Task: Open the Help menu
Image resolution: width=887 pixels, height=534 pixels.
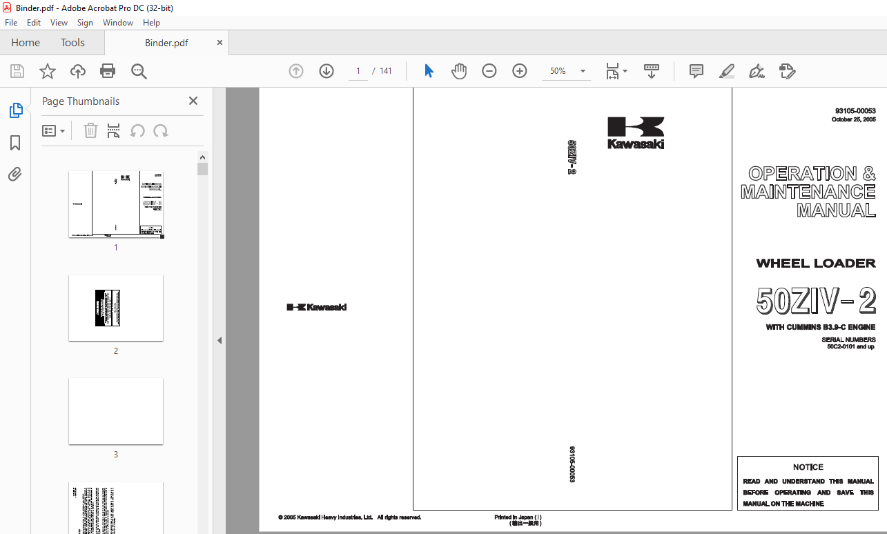Action: [x=151, y=23]
